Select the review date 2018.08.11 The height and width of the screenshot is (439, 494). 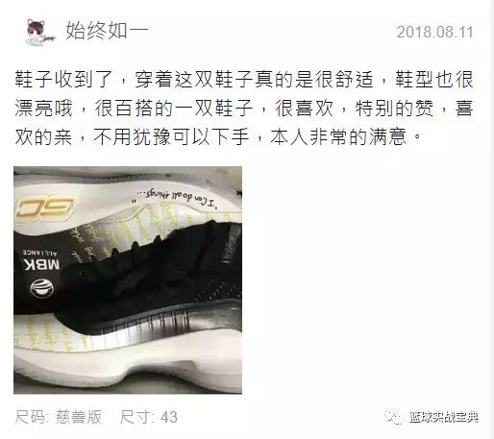(435, 32)
